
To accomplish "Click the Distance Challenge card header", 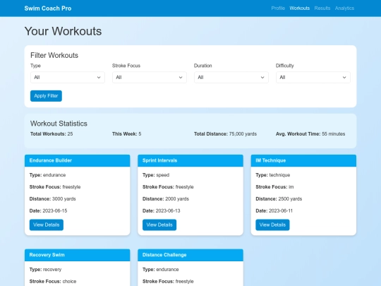I will (x=190, y=255).
